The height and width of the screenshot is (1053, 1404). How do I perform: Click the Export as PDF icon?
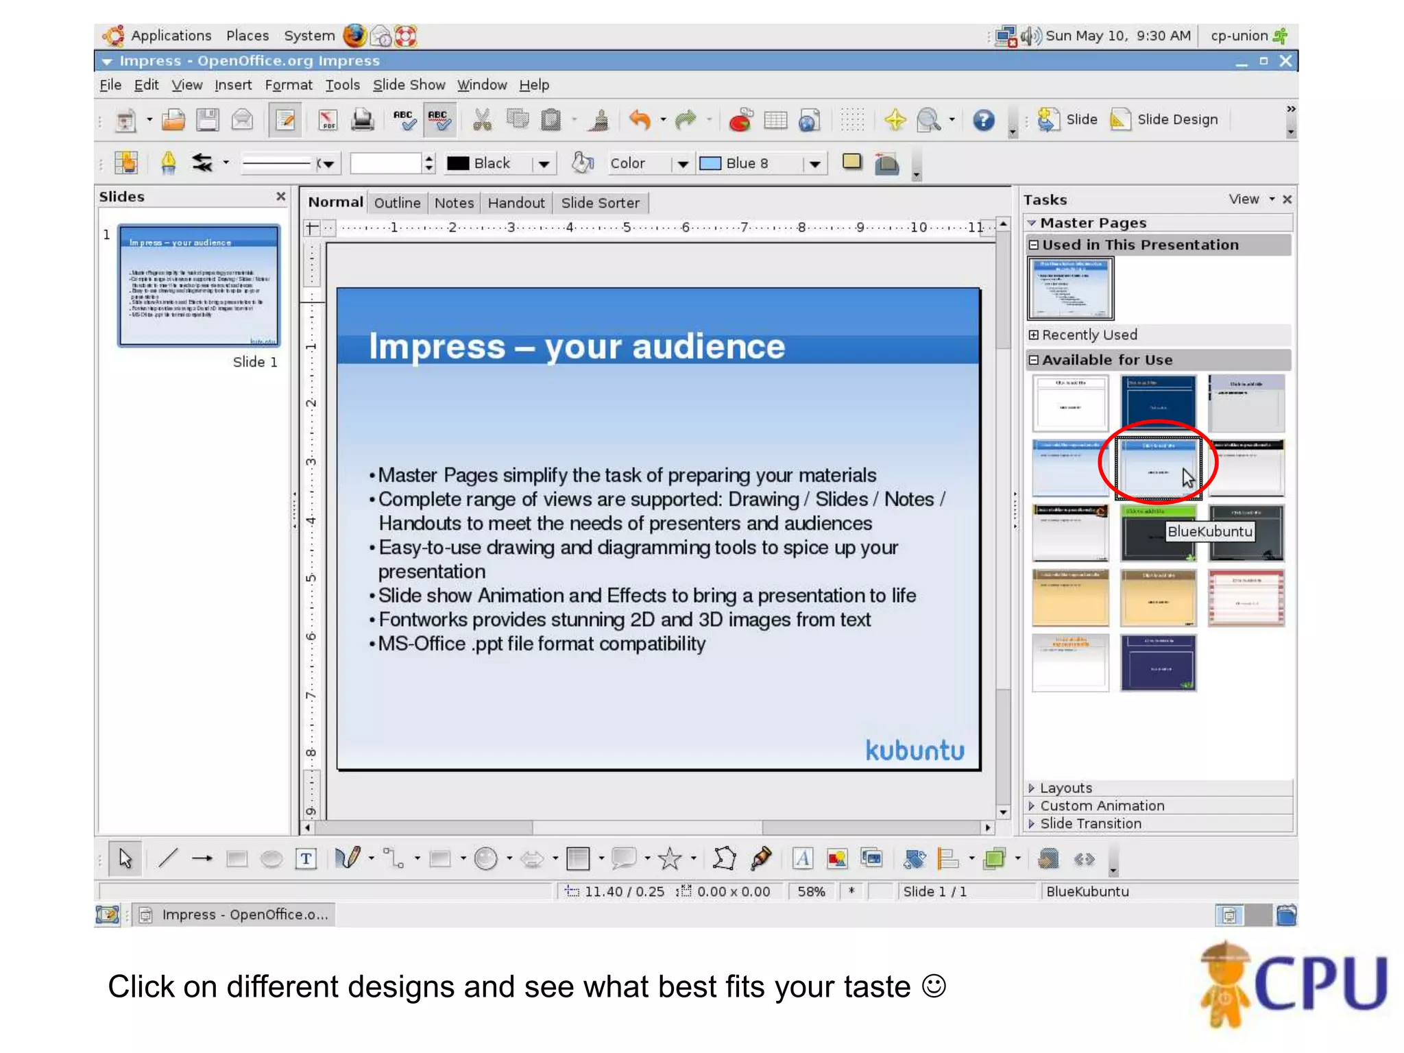328,120
